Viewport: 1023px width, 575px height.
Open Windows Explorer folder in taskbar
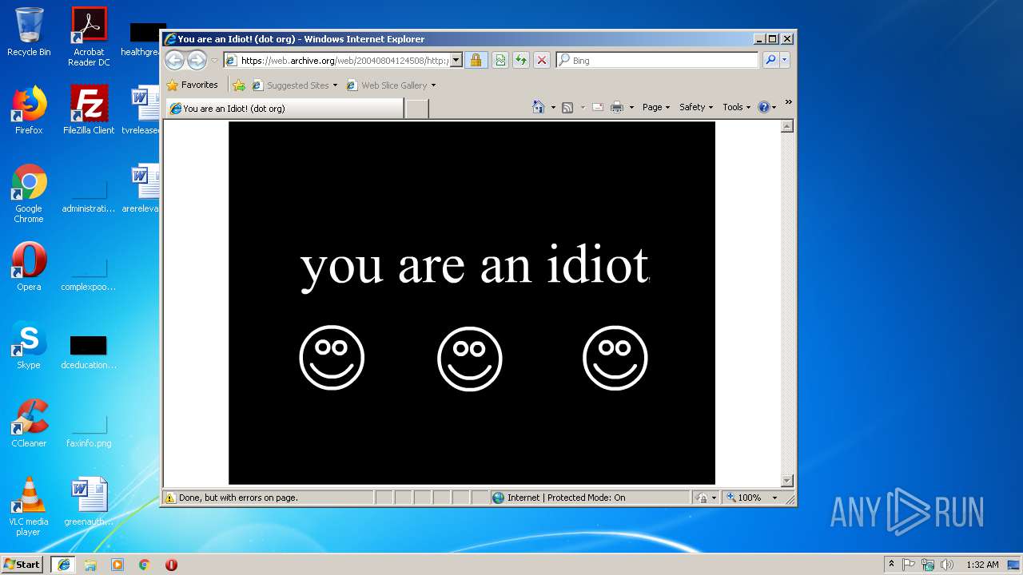pos(90,565)
